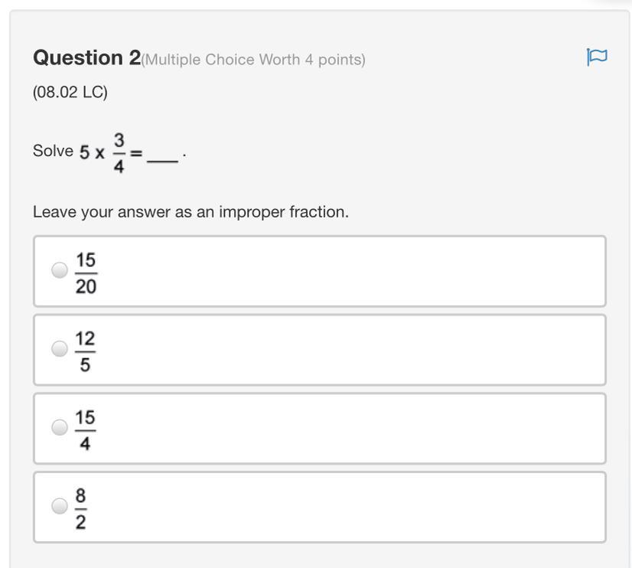The image size is (632, 568).
Task: Click the 3/4 fraction in the equation
Action: (x=119, y=152)
